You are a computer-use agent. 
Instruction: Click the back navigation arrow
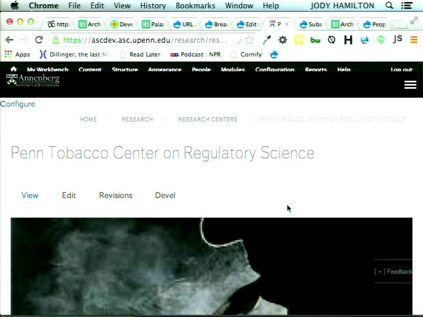(x=9, y=40)
